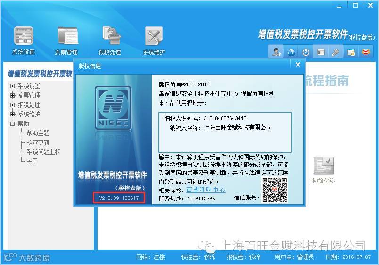Click the WeChat QR code image
Viewport: 379px width, 265px height.
[x=274, y=190]
